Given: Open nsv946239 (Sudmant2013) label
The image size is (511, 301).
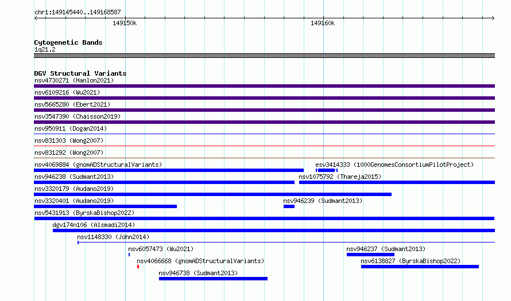Looking at the screenshot, I should pos(323,201).
